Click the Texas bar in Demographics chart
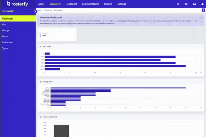206x137 pixels. pos(118,88)
